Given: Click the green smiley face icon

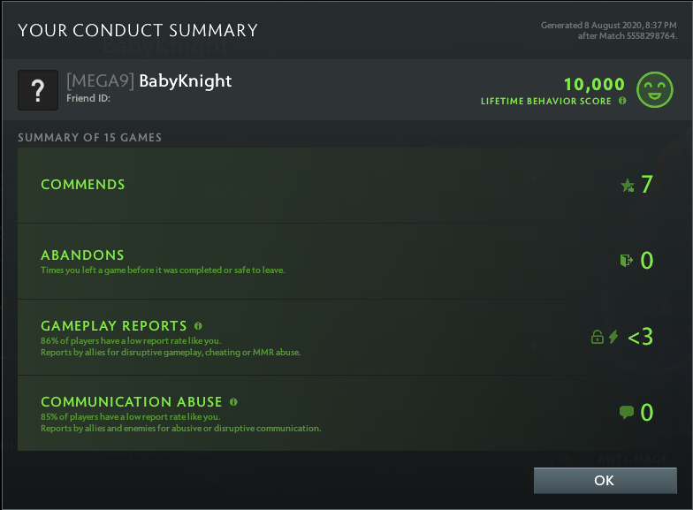Looking at the screenshot, I should pos(654,90).
